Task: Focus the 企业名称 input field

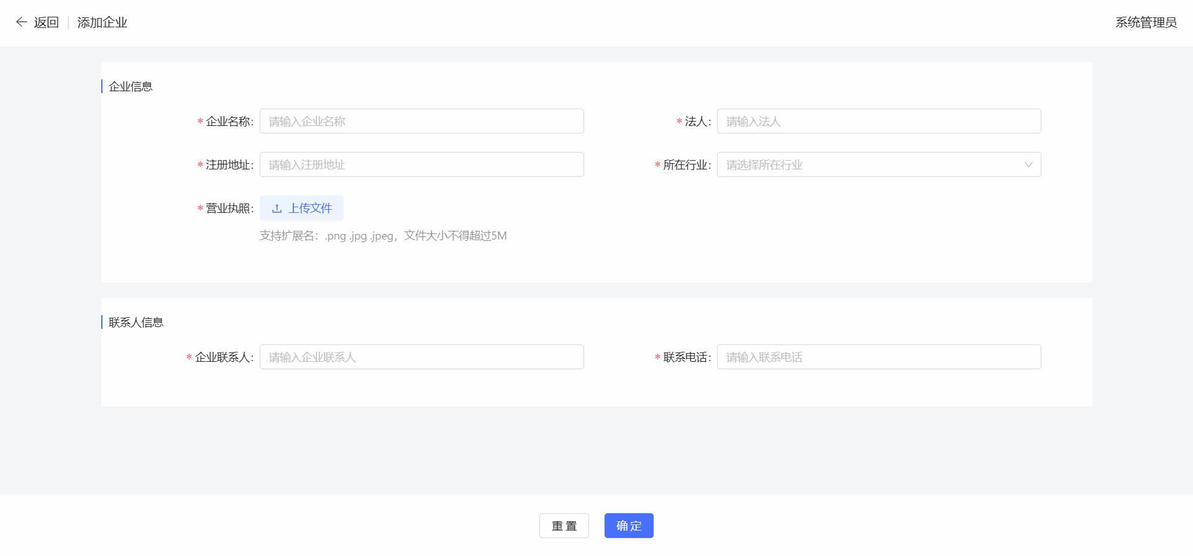Action: pyautogui.click(x=421, y=121)
